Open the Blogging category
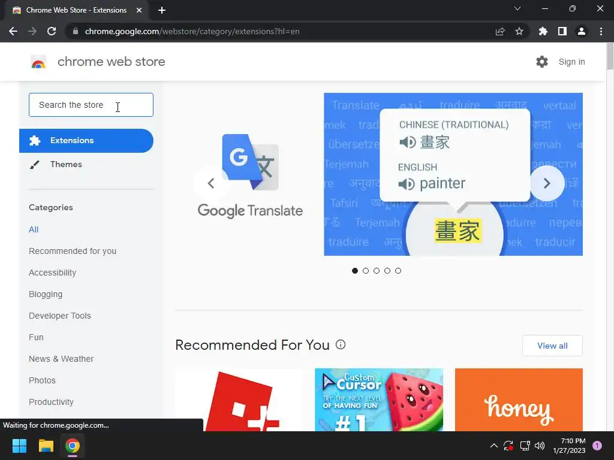614x460 pixels. pos(46,294)
